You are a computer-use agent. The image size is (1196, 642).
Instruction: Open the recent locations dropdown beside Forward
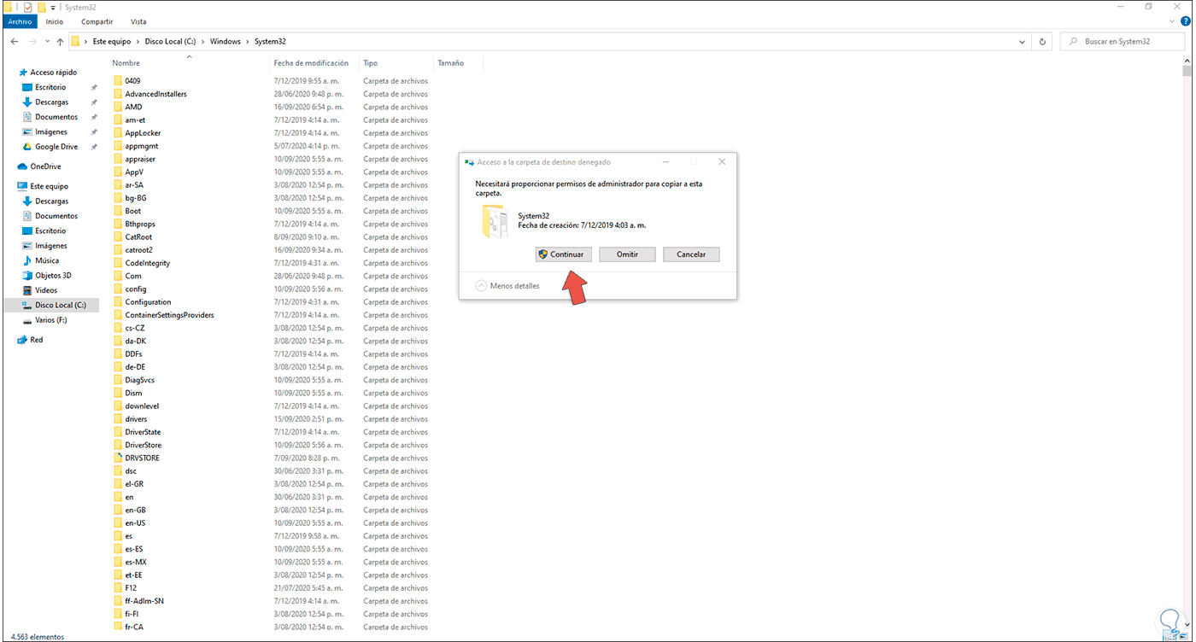click(48, 41)
